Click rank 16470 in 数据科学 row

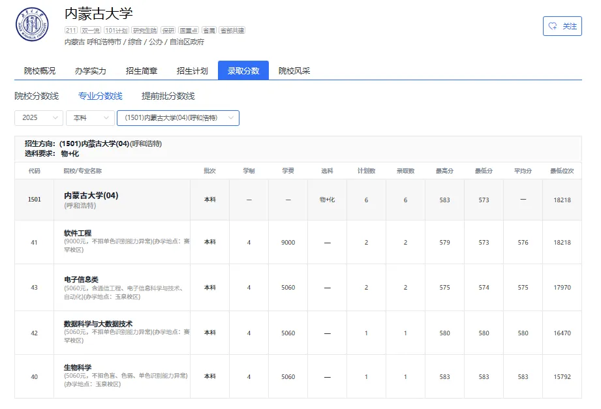click(562, 333)
